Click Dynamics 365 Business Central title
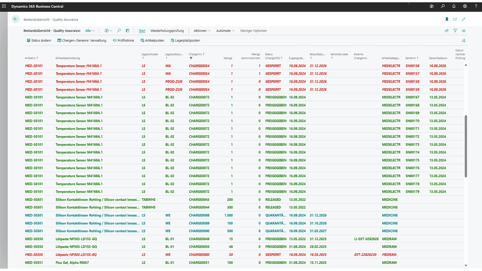The height and width of the screenshot is (271, 482). 37,6
